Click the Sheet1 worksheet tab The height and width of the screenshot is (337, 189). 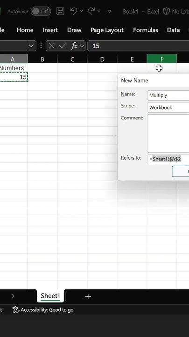coord(50,296)
